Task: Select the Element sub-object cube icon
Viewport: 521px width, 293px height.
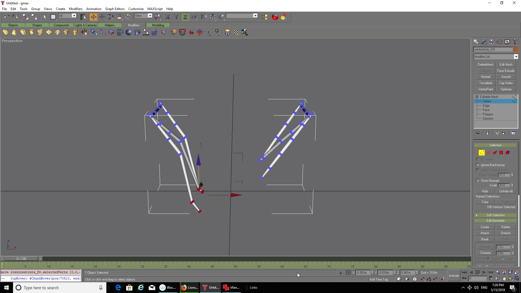Action: point(508,152)
